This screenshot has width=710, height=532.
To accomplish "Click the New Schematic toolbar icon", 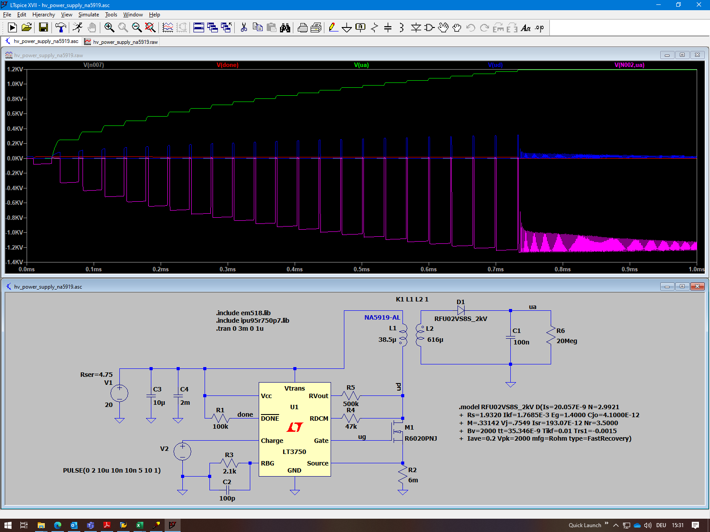I will [x=12, y=27].
